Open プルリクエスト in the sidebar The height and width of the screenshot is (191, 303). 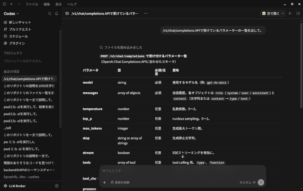18,29
